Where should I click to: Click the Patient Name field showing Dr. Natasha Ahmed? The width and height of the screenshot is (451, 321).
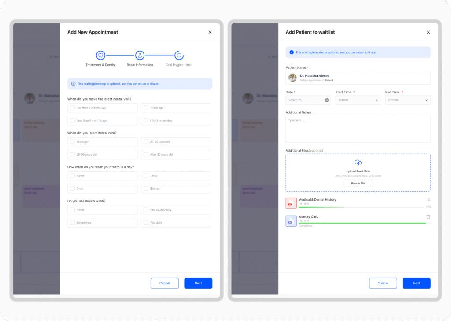click(358, 78)
